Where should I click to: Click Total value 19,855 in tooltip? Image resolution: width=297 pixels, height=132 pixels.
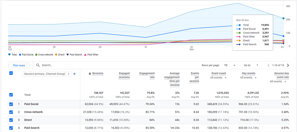click(265, 25)
